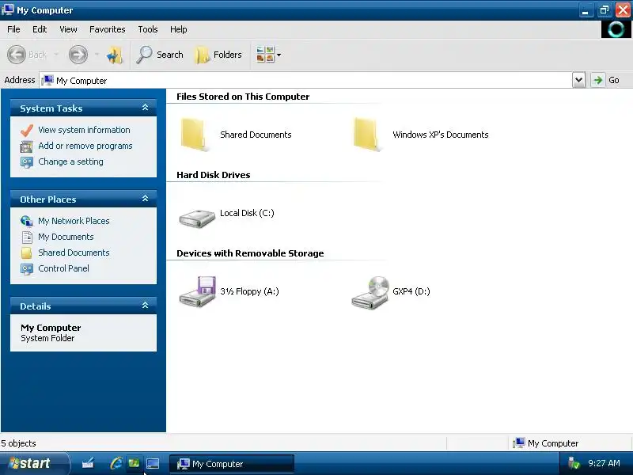Click Change a setting link

tap(70, 161)
